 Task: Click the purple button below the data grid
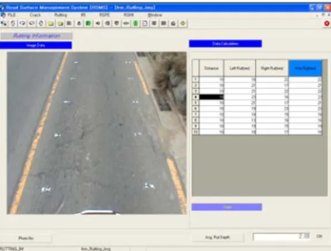pyautogui.click(x=227, y=207)
